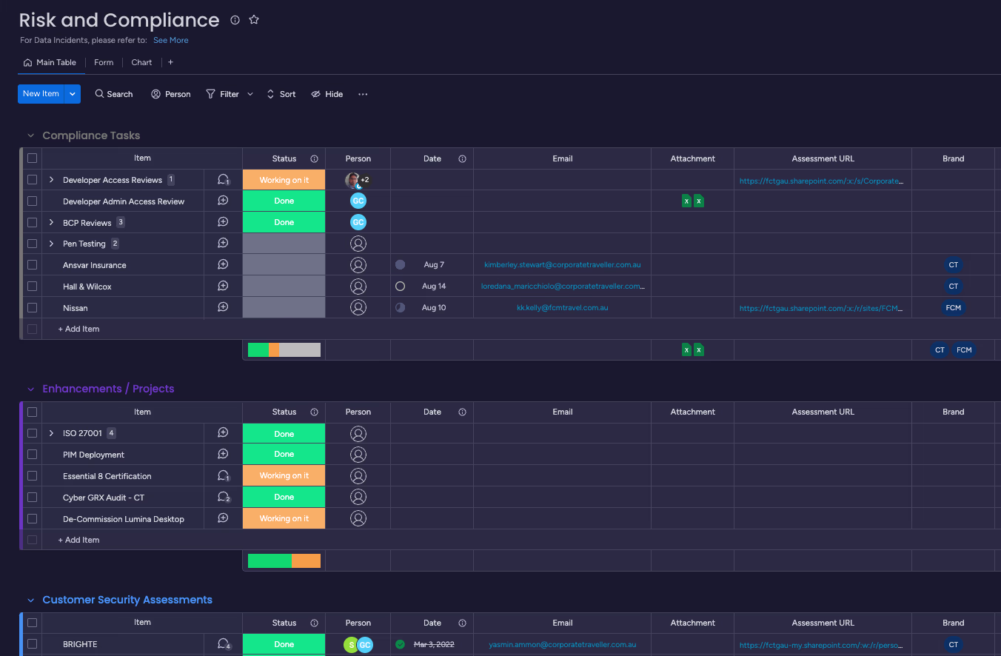Click the board info icon next to title

[235, 20]
